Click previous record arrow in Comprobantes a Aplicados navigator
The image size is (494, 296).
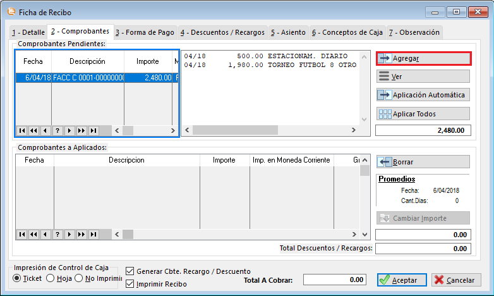(x=45, y=234)
